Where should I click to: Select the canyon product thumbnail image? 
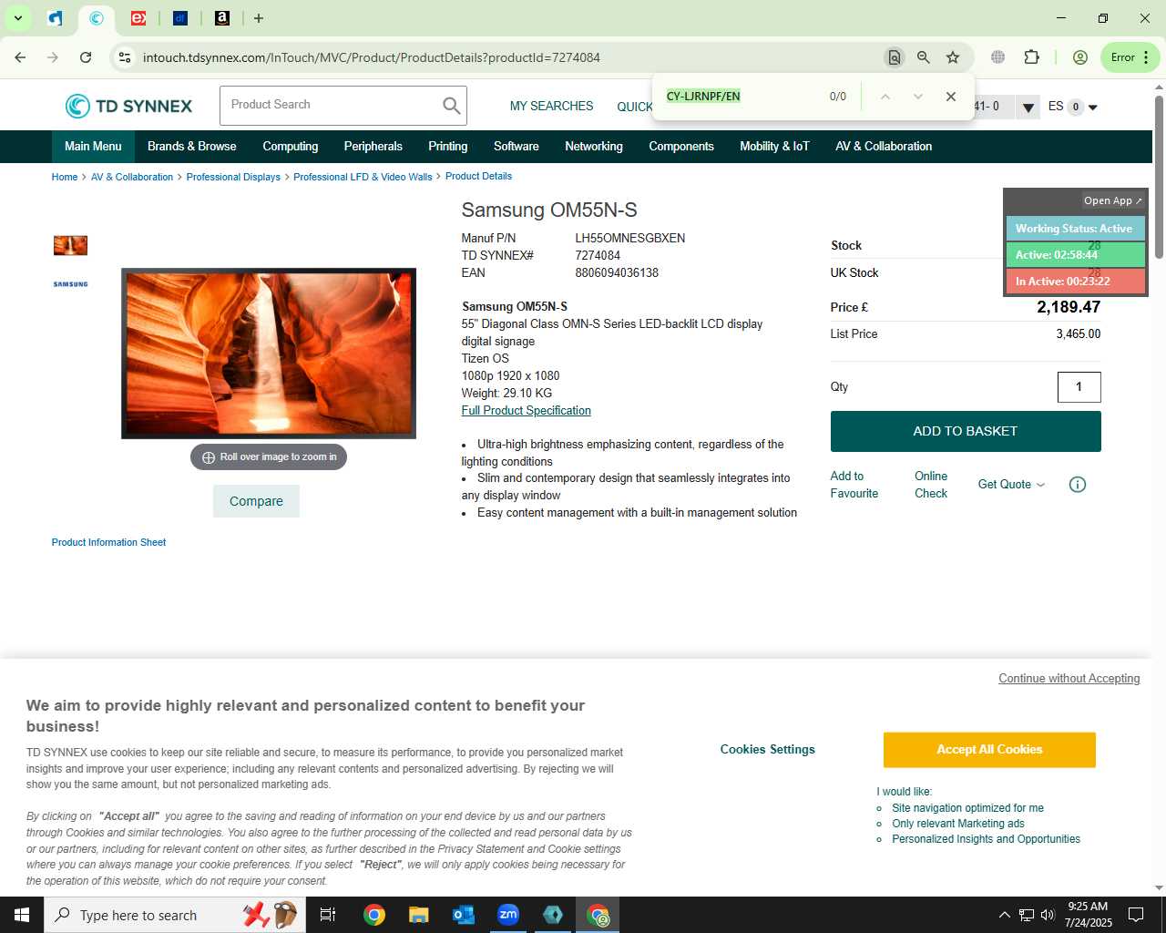pyautogui.click(x=70, y=245)
